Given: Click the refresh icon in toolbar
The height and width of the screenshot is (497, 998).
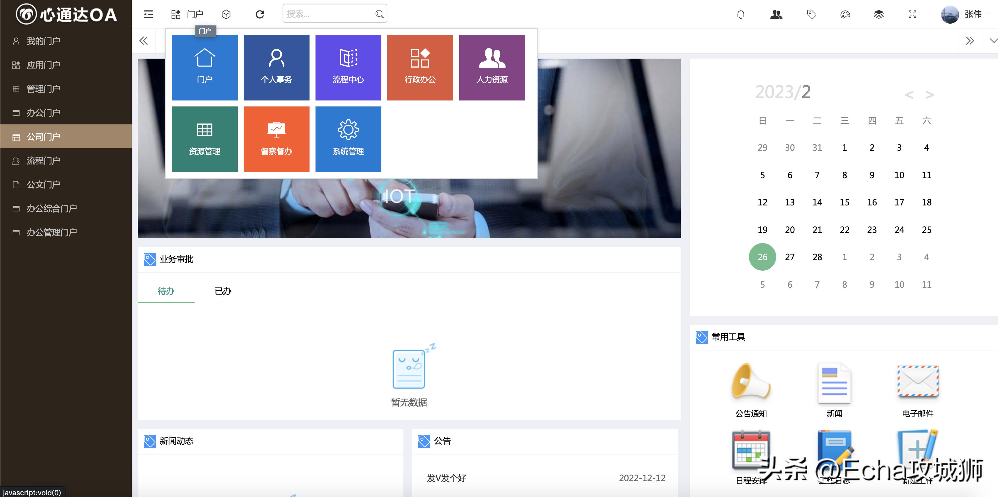Looking at the screenshot, I should [x=260, y=14].
